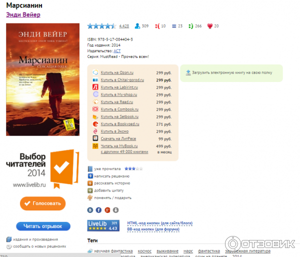This screenshot has width=300, height=257.
Task: Share via Google Plus icon
Action: [x=107, y=210]
